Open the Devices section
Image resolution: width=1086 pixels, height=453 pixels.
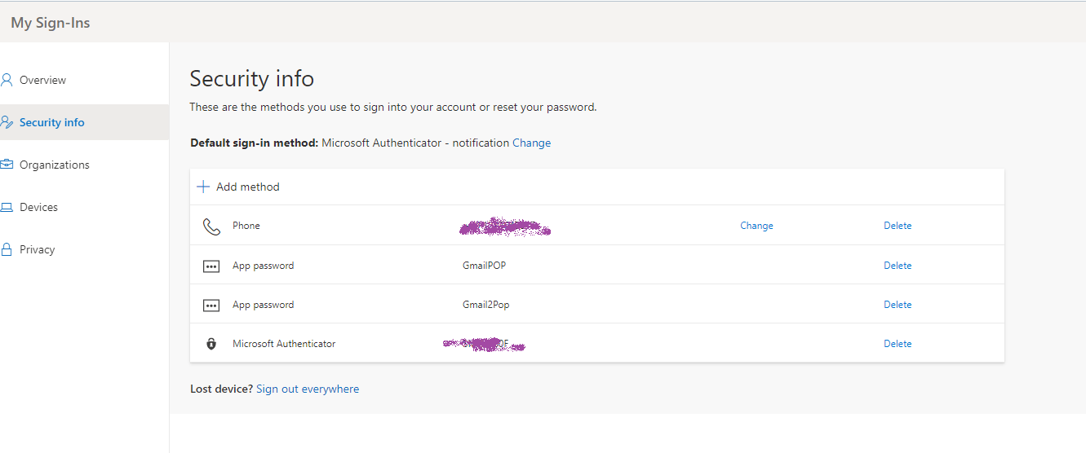point(38,207)
